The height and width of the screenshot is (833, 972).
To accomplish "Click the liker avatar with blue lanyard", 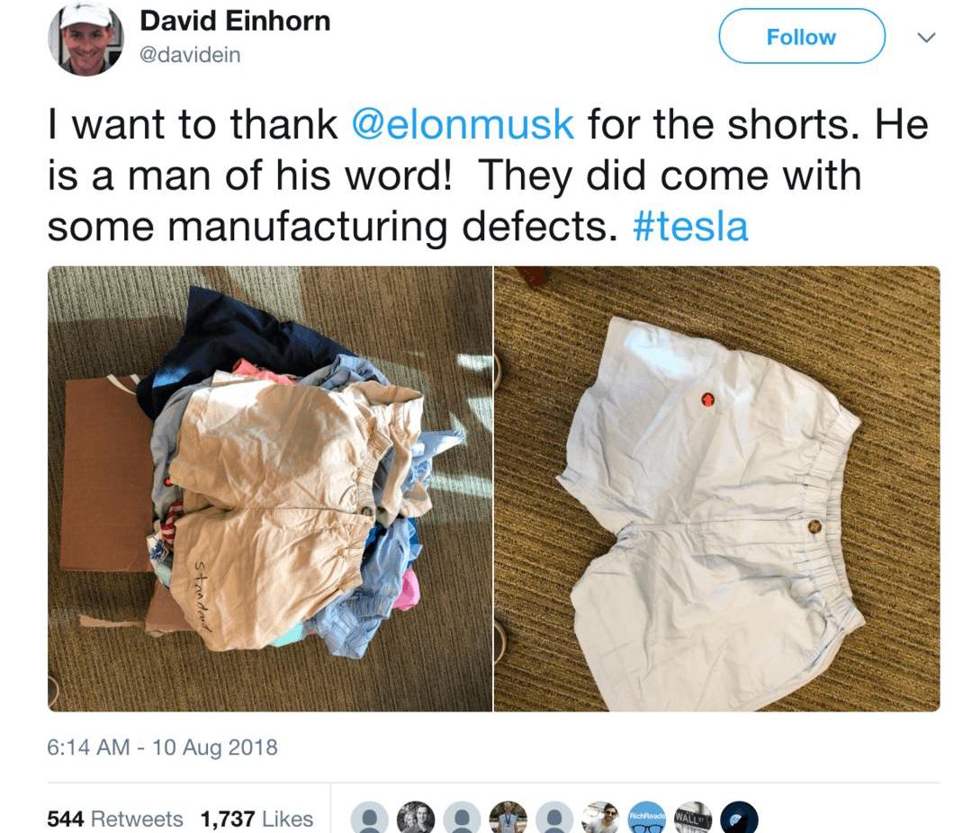I will click(508, 818).
